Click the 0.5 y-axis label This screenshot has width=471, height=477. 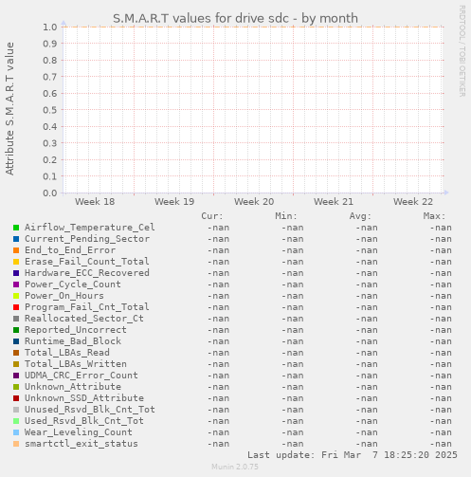[50, 110]
